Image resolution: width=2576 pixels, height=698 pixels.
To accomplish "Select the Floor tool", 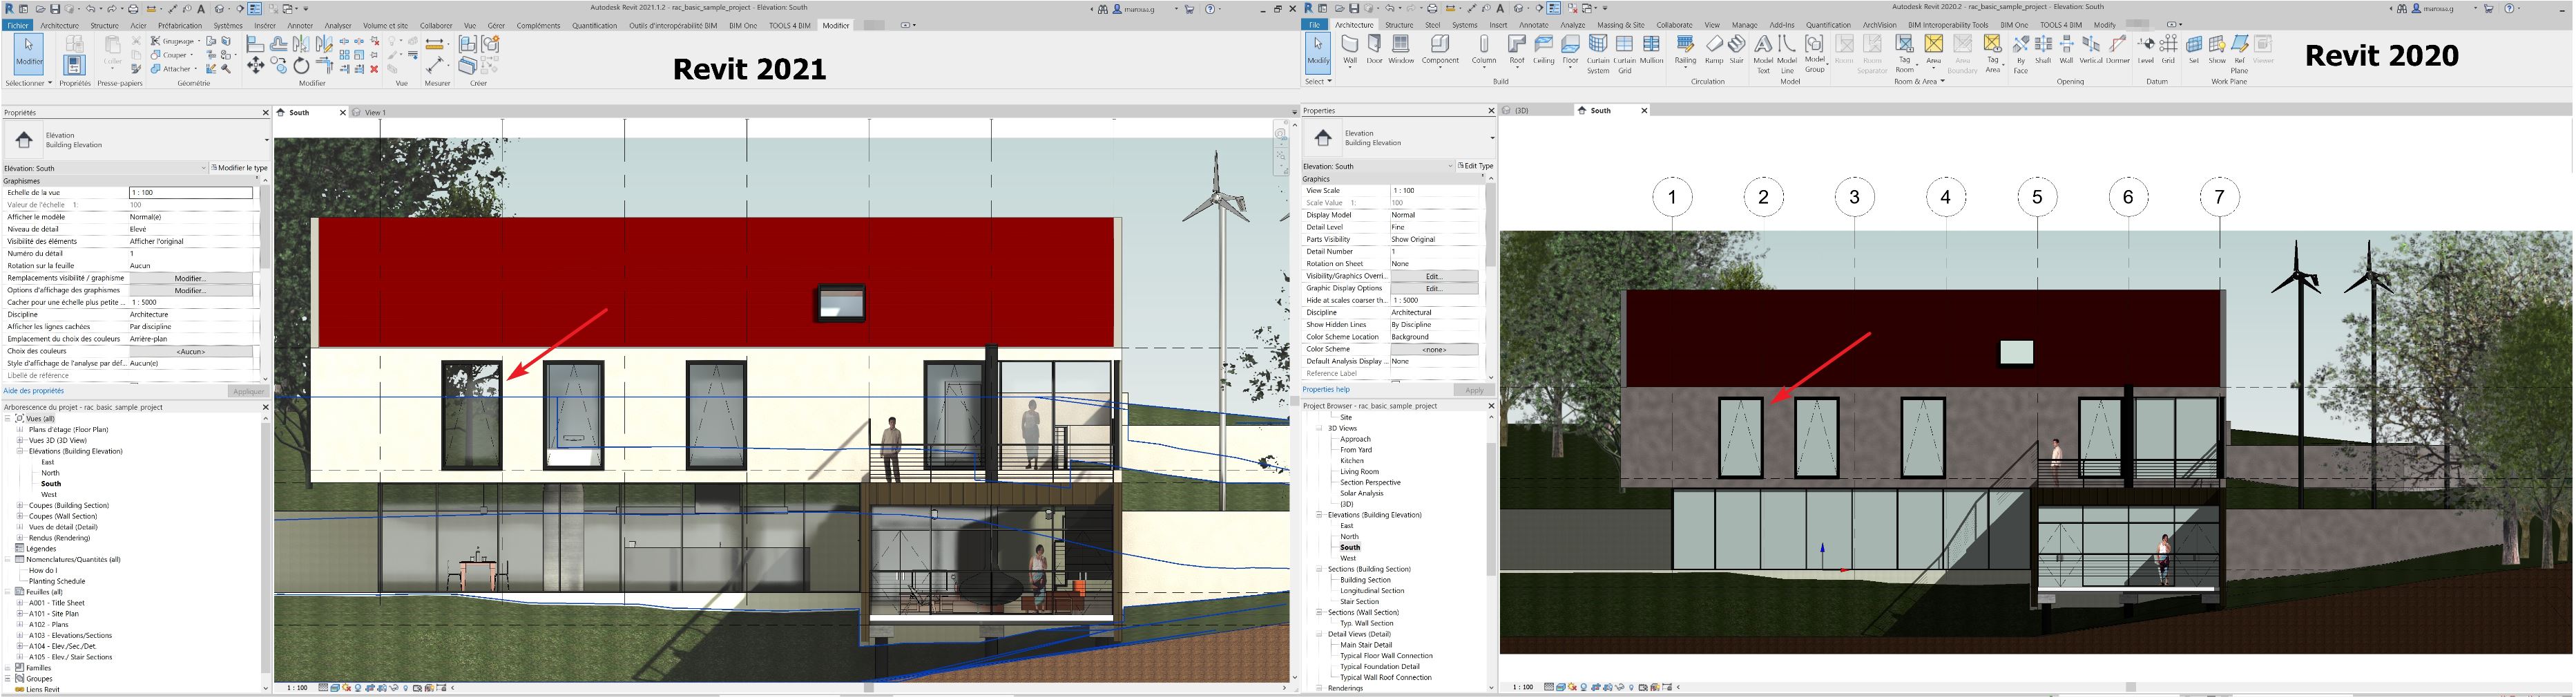I will point(1570,50).
